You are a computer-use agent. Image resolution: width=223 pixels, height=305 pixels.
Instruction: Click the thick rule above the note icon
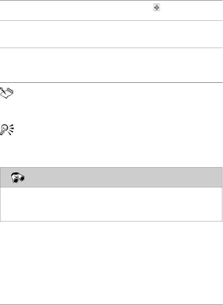tap(111, 82)
